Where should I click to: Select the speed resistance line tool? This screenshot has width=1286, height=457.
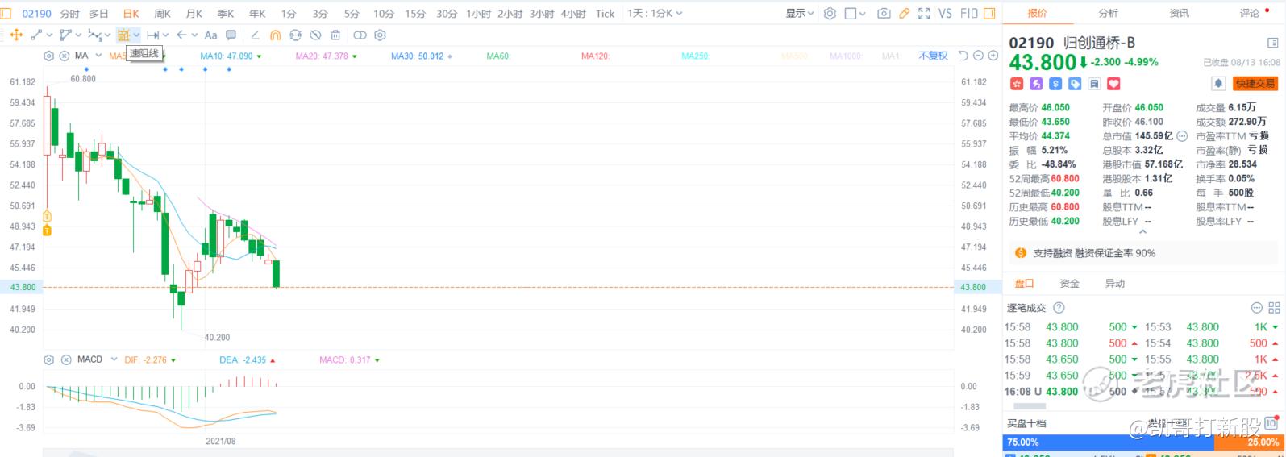pyautogui.click(x=123, y=35)
